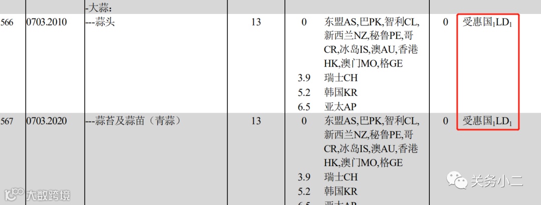Click the 5.2 rate in row 567
541x205 pixels.
tap(304, 191)
